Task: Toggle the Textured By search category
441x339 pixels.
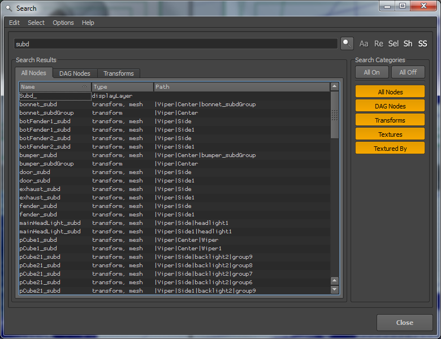Action: [x=390, y=149]
